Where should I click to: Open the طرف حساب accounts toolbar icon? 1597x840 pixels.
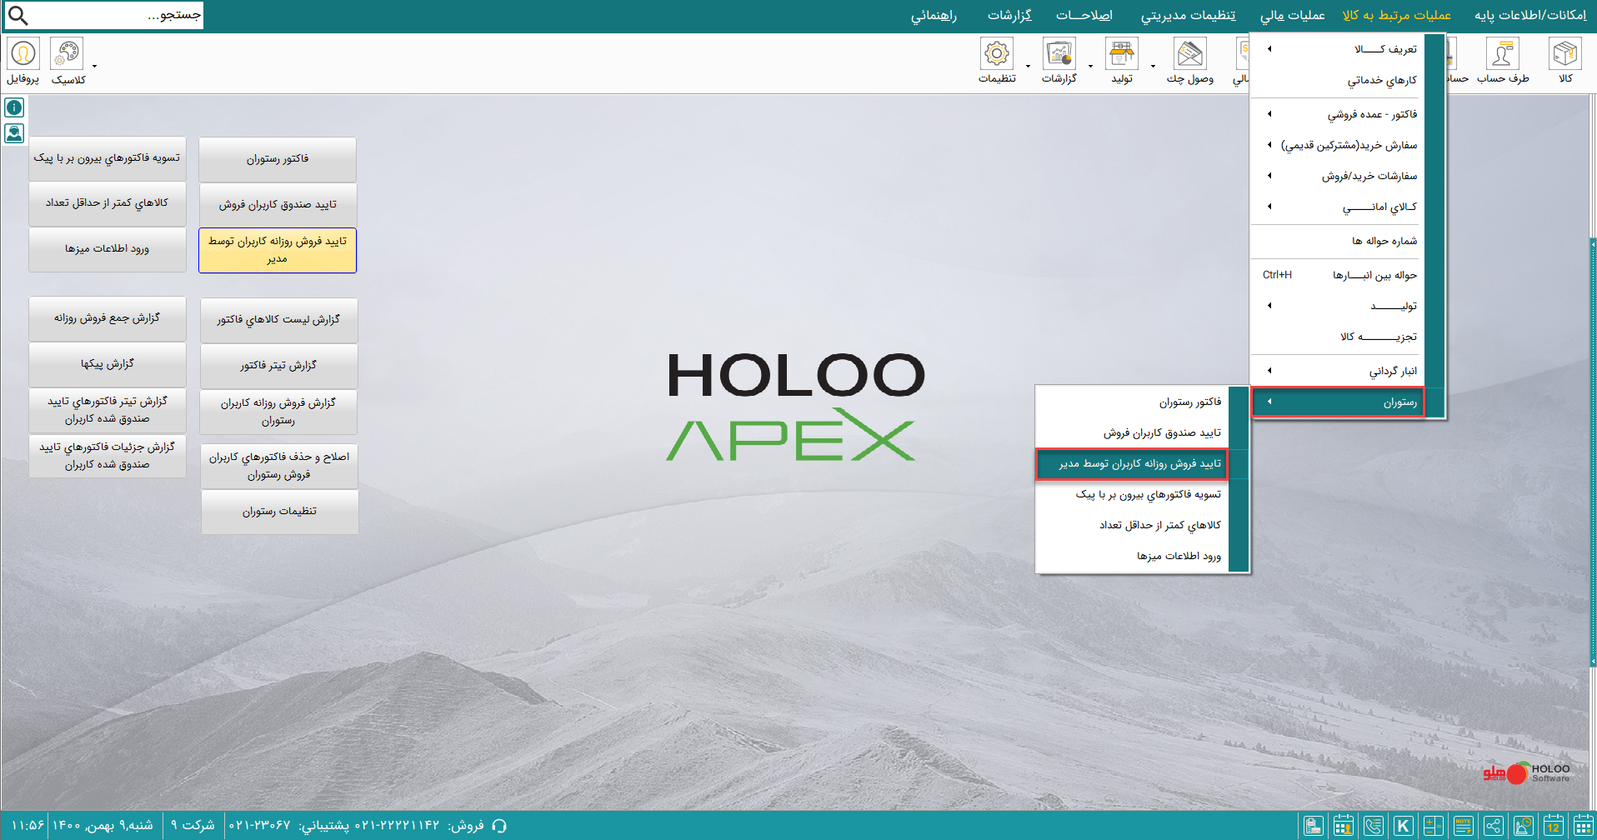(1503, 54)
